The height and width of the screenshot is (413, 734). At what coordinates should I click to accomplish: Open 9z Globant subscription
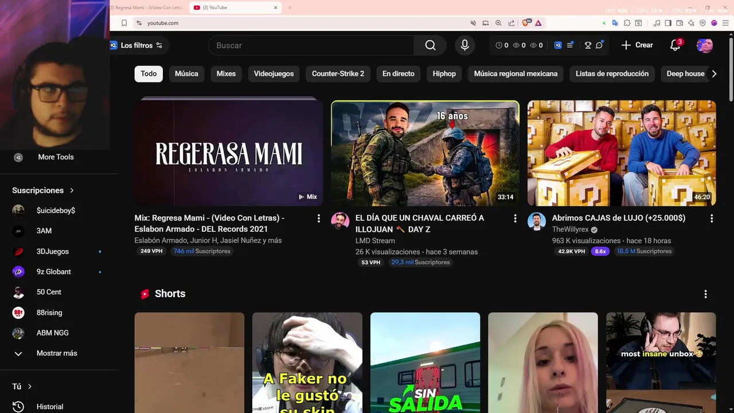click(x=55, y=272)
